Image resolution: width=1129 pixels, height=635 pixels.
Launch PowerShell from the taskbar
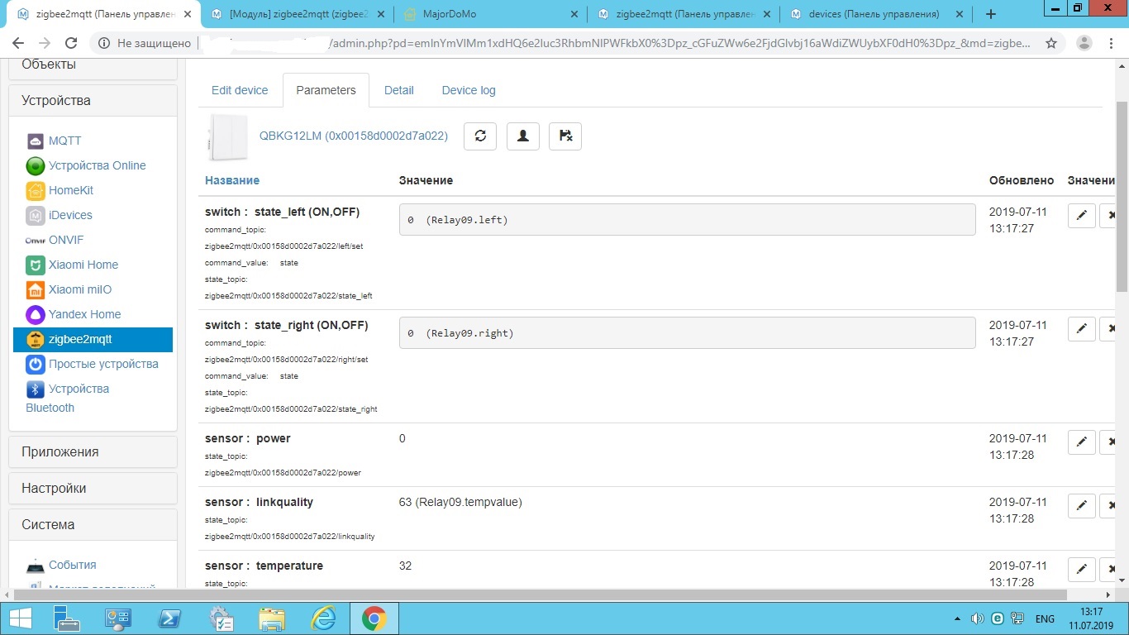coord(169,618)
